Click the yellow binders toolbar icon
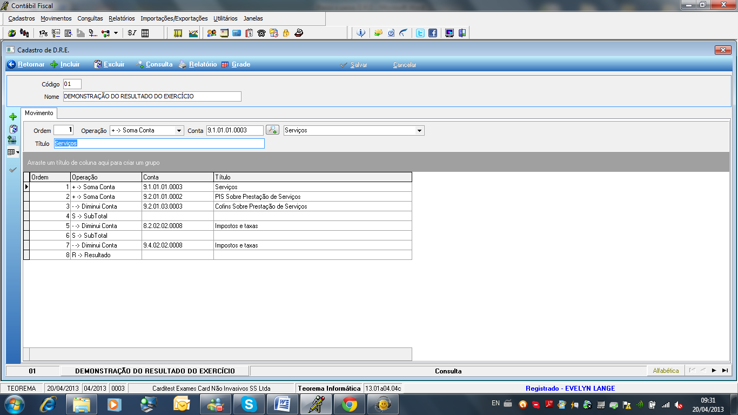The width and height of the screenshot is (738, 415). [x=178, y=33]
